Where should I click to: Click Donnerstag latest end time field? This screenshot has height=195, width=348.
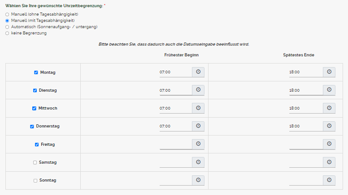tap(305, 126)
